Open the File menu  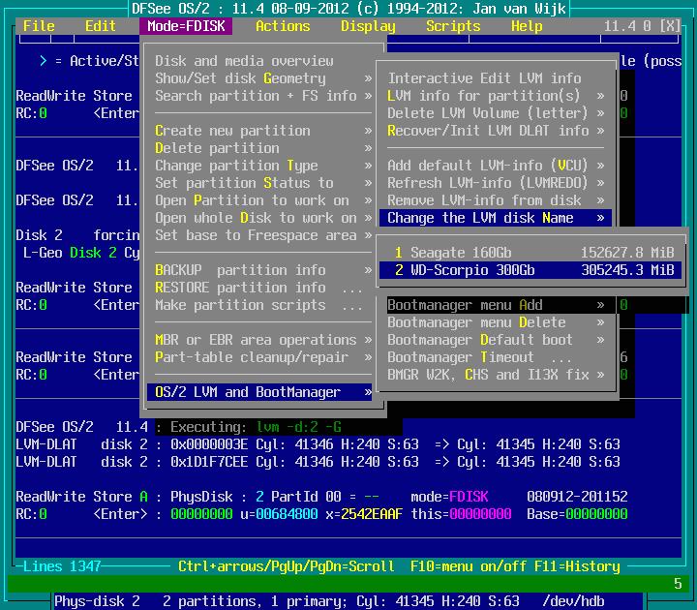pos(39,26)
